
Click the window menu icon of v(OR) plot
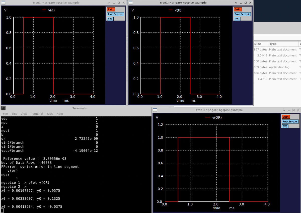coord(155,110)
